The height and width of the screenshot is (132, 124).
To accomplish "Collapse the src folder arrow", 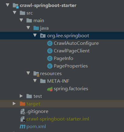I will (x=15, y=12).
